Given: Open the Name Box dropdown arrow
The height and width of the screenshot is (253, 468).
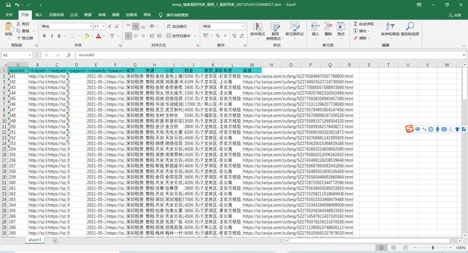Looking at the screenshot, I should point(30,55).
